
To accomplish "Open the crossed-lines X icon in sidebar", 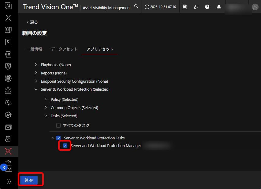I will point(8,18).
